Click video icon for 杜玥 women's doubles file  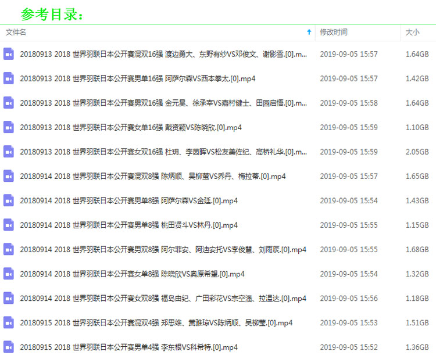pyautogui.click(x=9, y=152)
